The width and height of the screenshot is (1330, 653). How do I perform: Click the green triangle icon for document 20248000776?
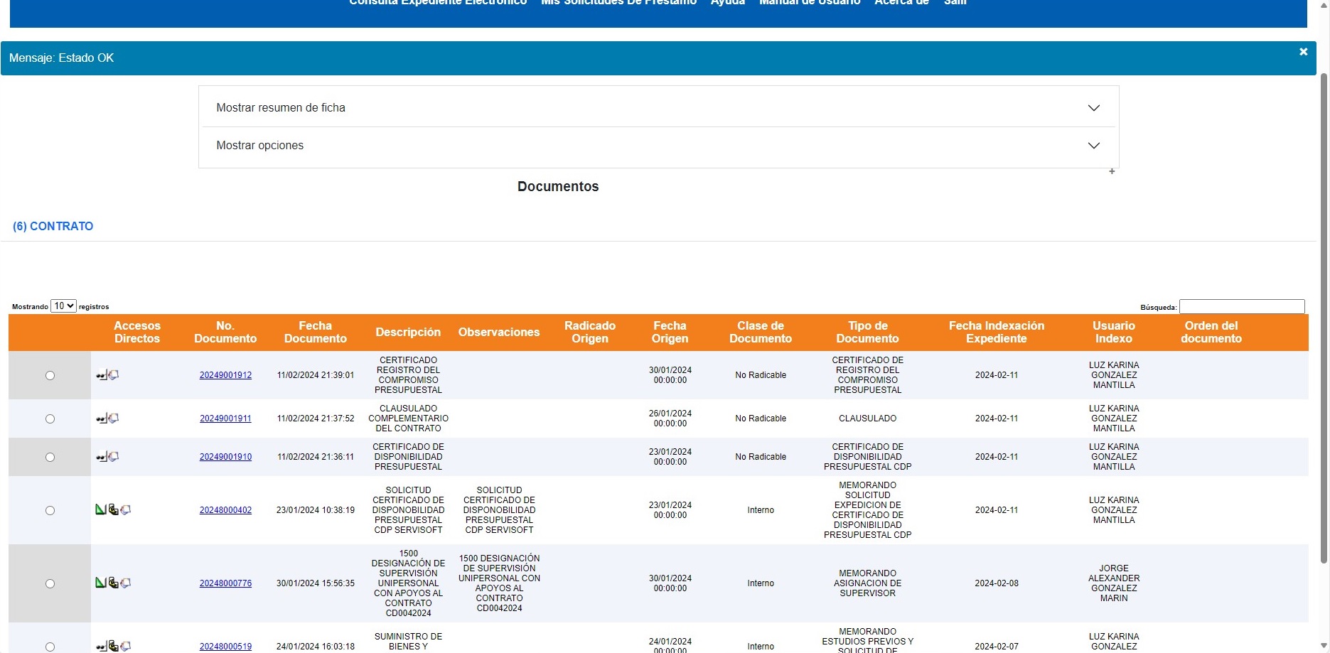click(100, 583)
